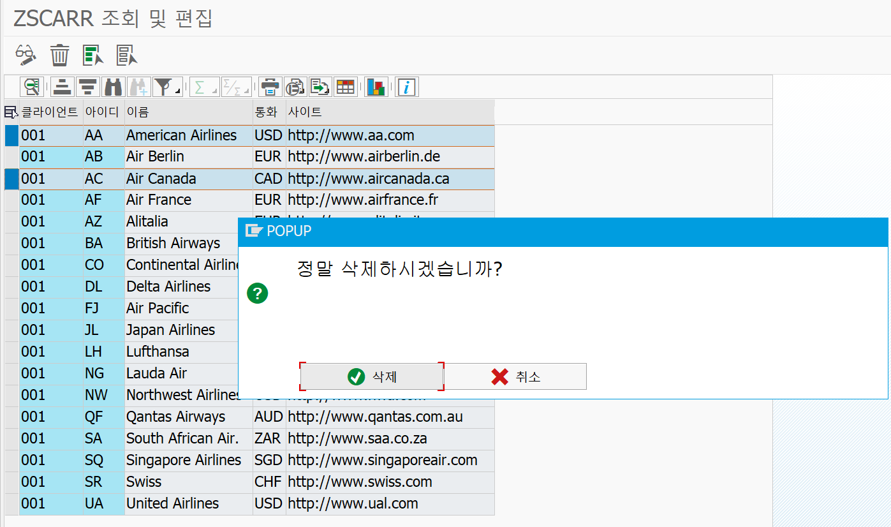Select the 'CHF' currency cell
Viewport: 891px width, 527px height.
click(269, 482)
